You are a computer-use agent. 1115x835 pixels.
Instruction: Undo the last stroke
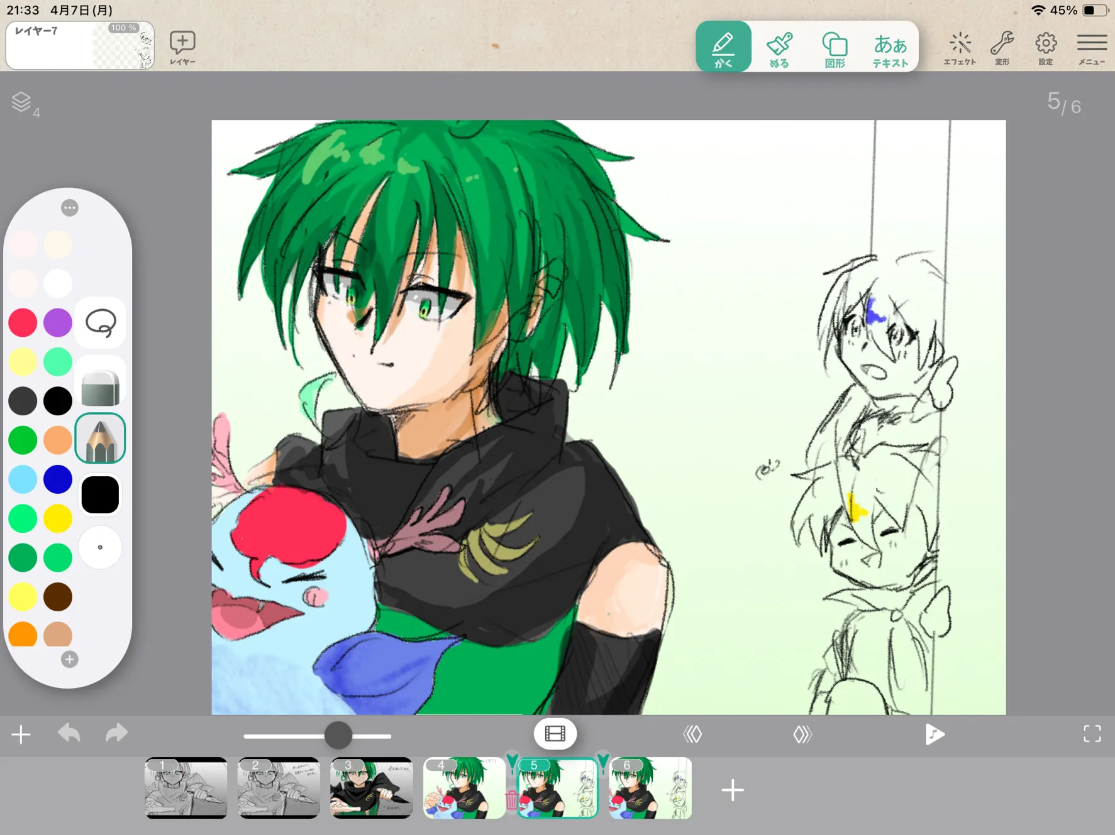click(69, 733)
